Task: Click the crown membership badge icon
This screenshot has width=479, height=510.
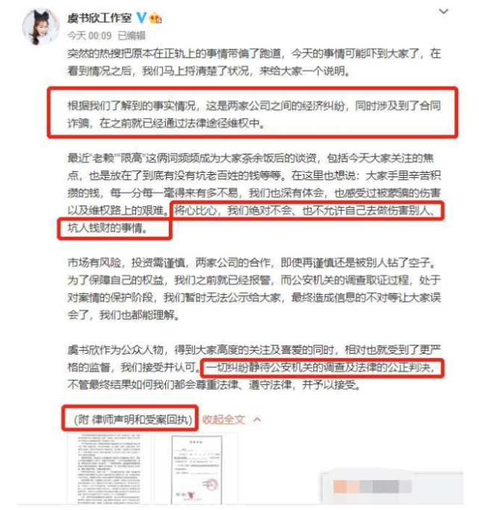Action: [x=155, y=18]
